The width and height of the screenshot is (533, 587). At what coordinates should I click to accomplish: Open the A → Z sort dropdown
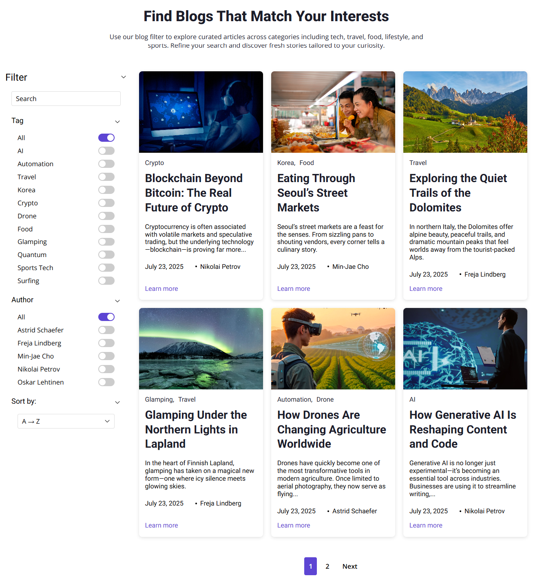[x=66, y=421]
